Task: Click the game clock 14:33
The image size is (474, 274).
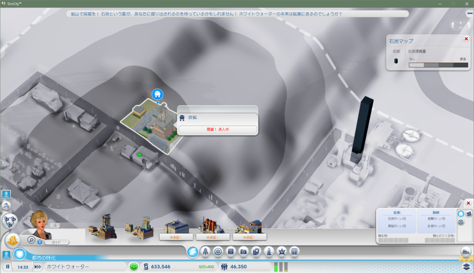Action: tap(23, 267)
